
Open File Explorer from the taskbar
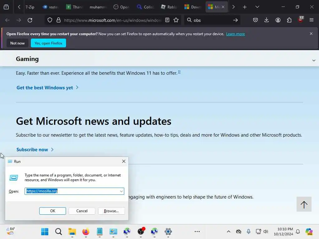click(72, 232)
